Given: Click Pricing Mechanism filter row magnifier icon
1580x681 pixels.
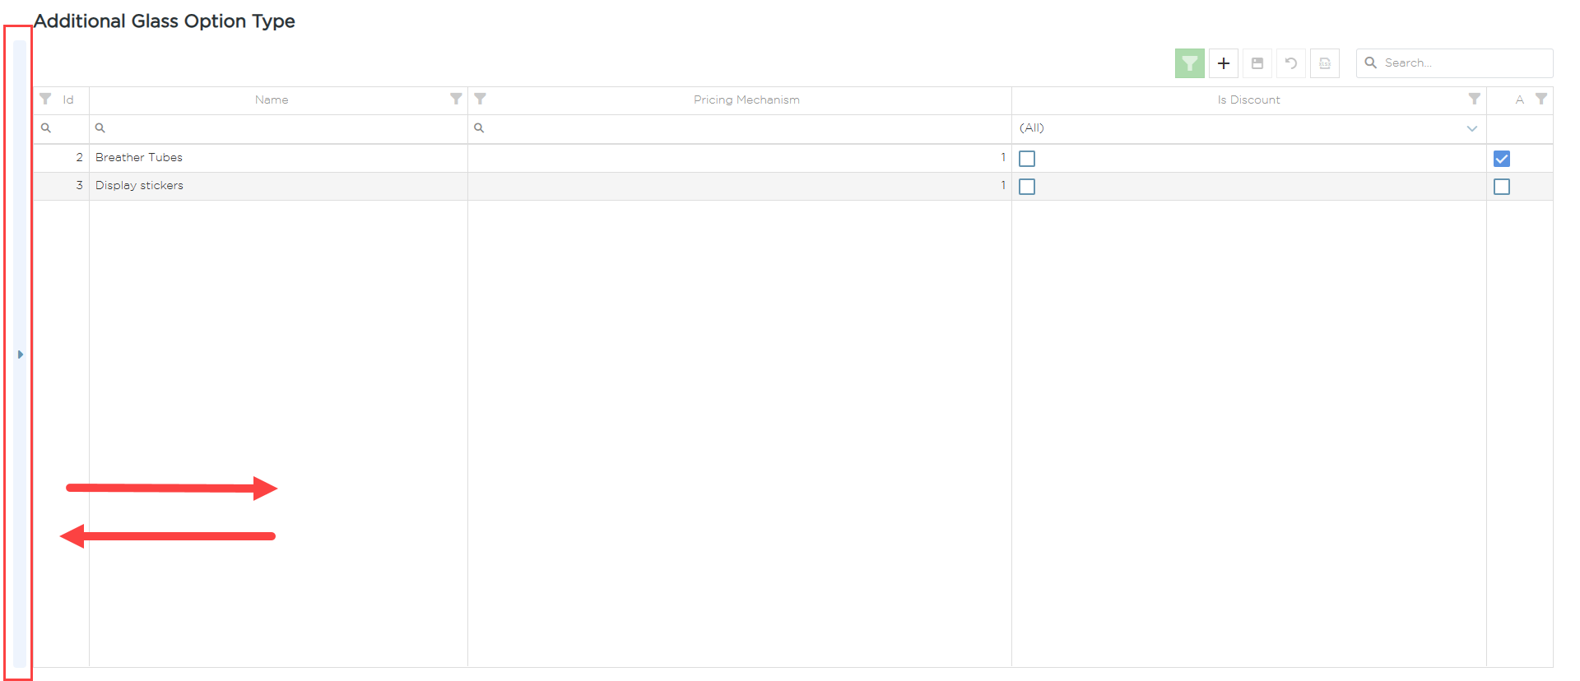Looking at the screenshot, I should [479, 128].
